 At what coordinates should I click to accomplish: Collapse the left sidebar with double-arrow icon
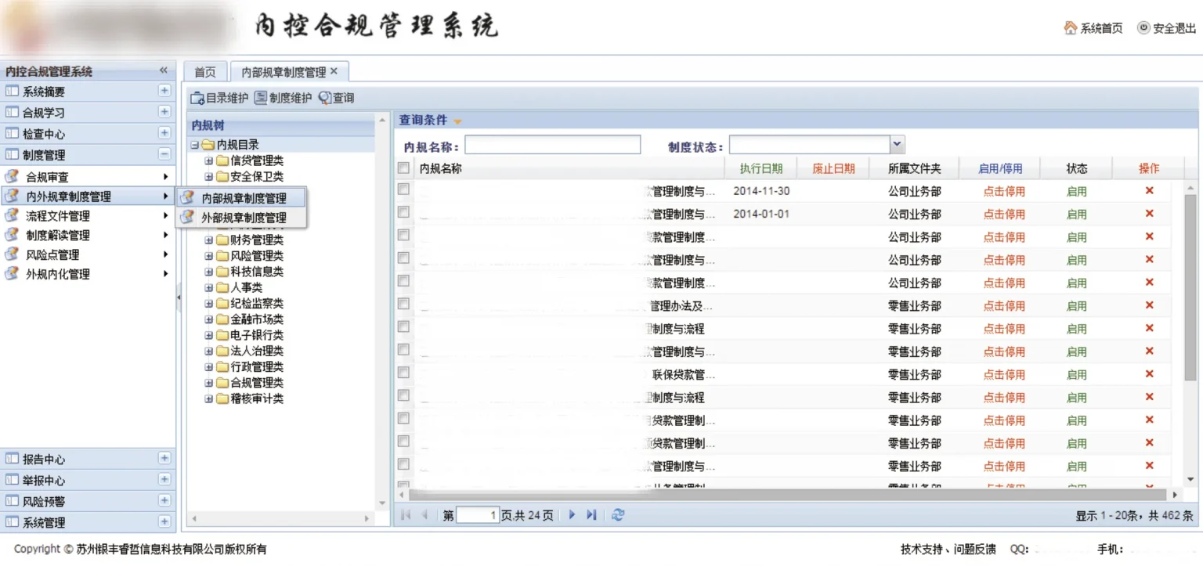[164, 71]
